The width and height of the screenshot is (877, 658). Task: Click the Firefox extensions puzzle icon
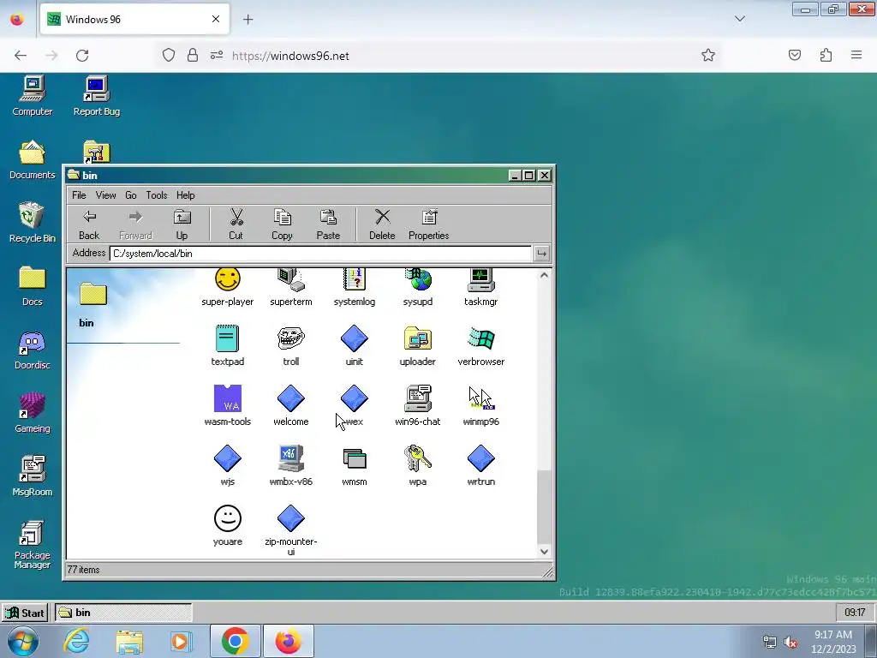coord(826,55)
